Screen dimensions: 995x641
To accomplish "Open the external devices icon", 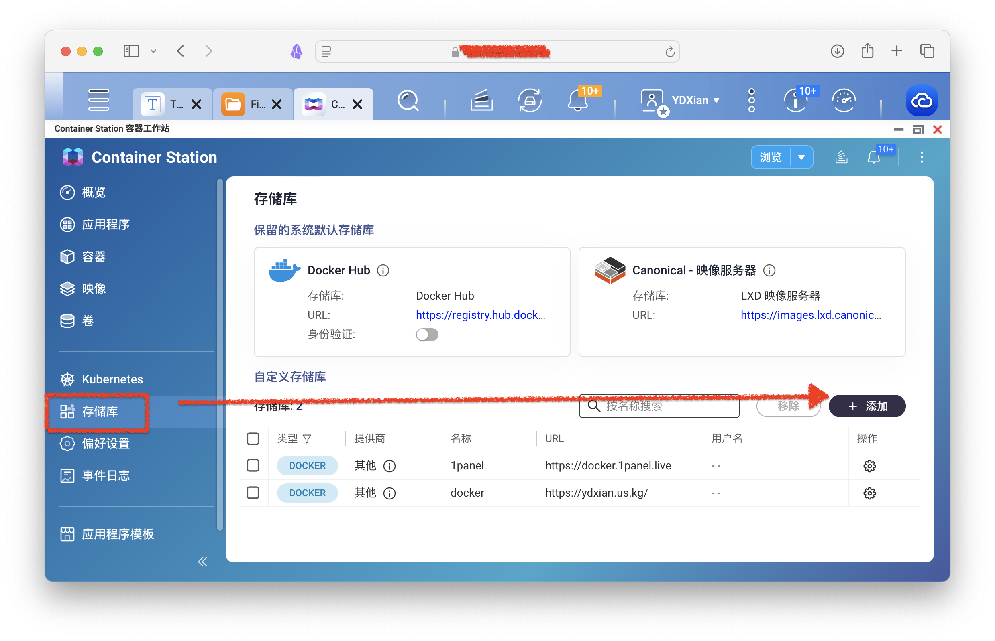I will coord(530,101).
